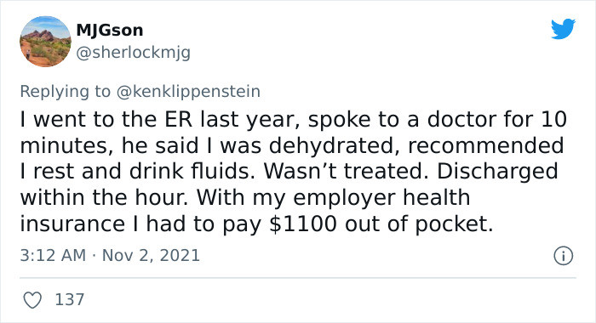Click the Nov 2, 2021 date

click(x=151, y=255)
